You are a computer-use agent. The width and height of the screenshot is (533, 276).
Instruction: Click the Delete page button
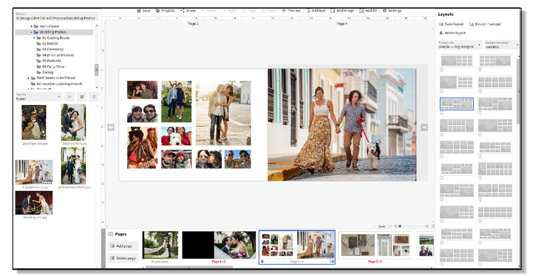[123, 258]
